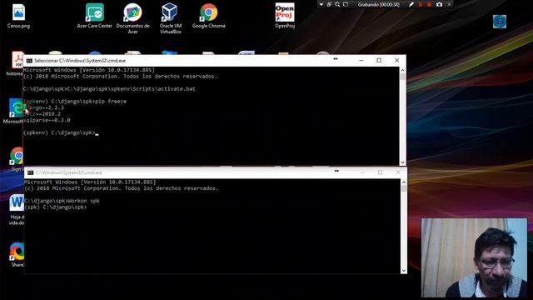Click the recorder's second toolbar icon
The width and height of the screenshot is (533, 300).
329,4
